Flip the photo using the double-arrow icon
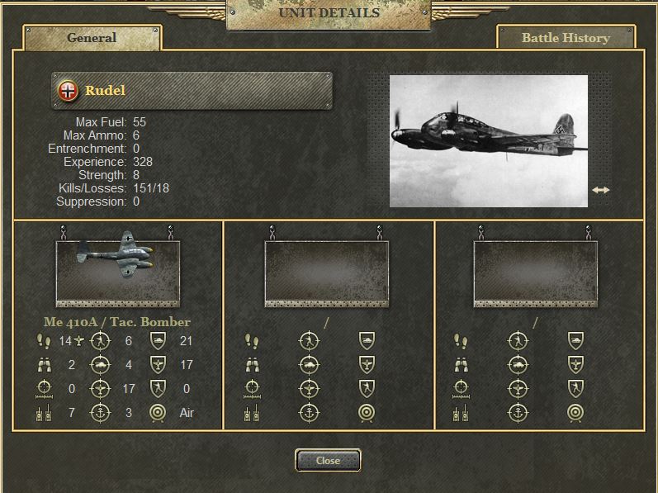The width and height of the screenshot is (658, 493). [x=600, y=190]
